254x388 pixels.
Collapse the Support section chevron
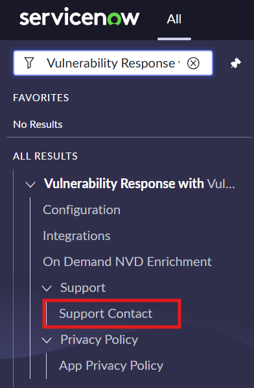tap(47, 288)
